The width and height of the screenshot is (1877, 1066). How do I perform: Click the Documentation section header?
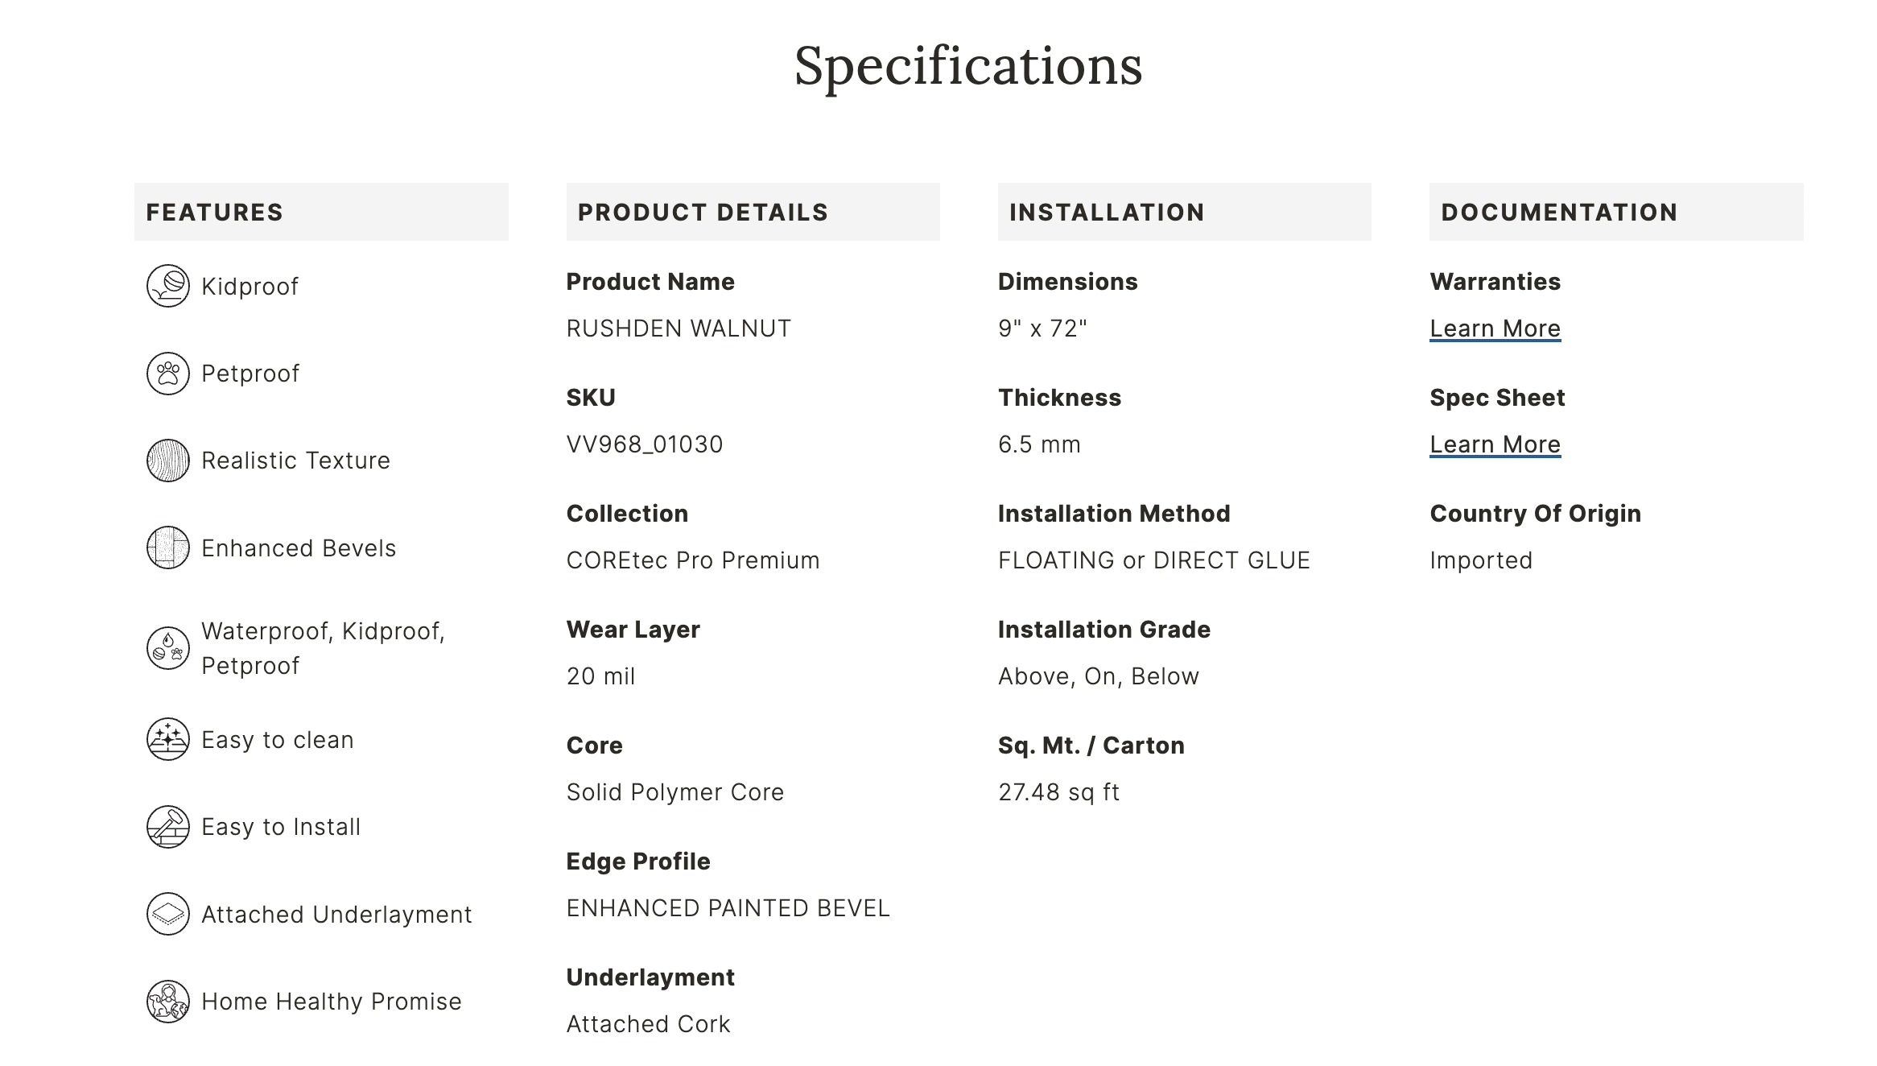[1559, 213]
